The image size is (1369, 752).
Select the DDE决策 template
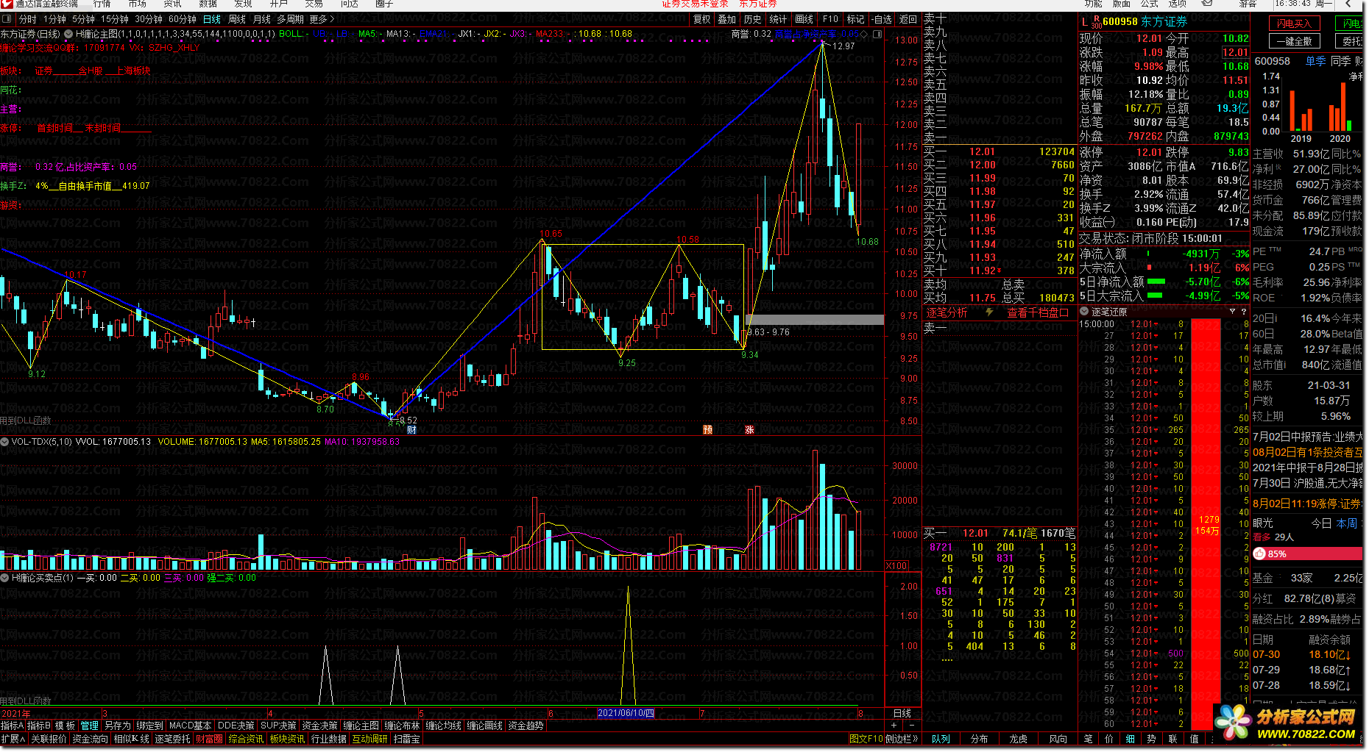236,726
